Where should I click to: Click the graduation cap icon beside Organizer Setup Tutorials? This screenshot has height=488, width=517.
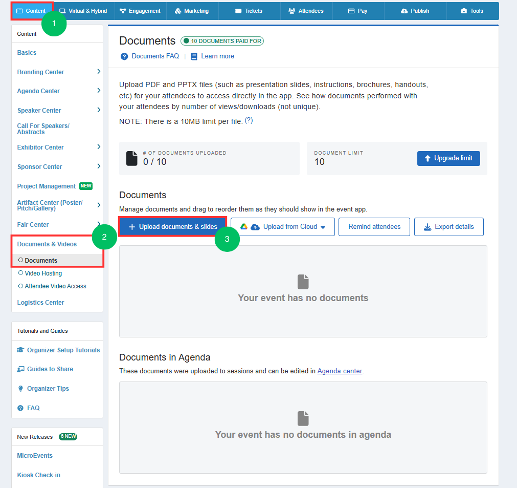20,350
